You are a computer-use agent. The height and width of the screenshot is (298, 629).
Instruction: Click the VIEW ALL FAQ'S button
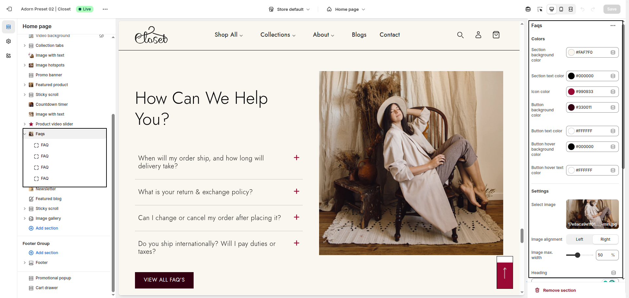coord(164,280)
